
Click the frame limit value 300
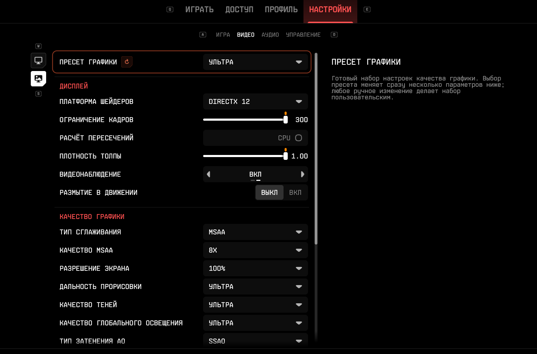click(x=302, y=120)
